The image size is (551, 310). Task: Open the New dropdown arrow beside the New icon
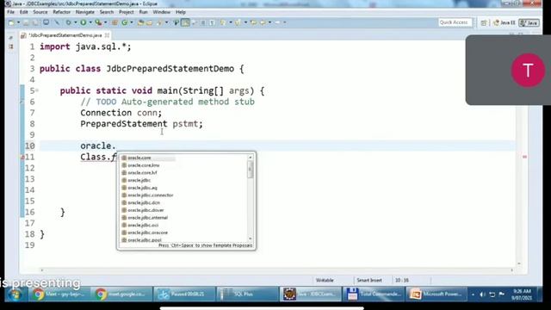click(x=18, y=22)
